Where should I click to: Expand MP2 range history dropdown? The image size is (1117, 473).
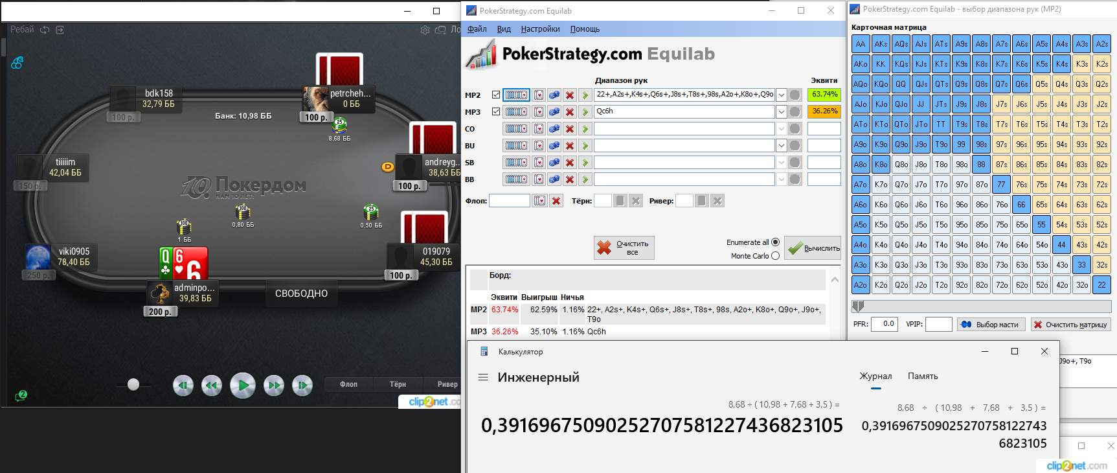(782, 95)
